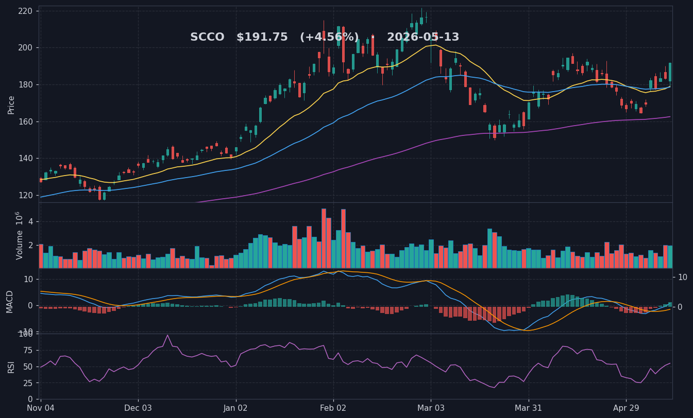Click the Mar 31 date tick label
This screenshot has width=693, height=418.
tap(529, 408)
